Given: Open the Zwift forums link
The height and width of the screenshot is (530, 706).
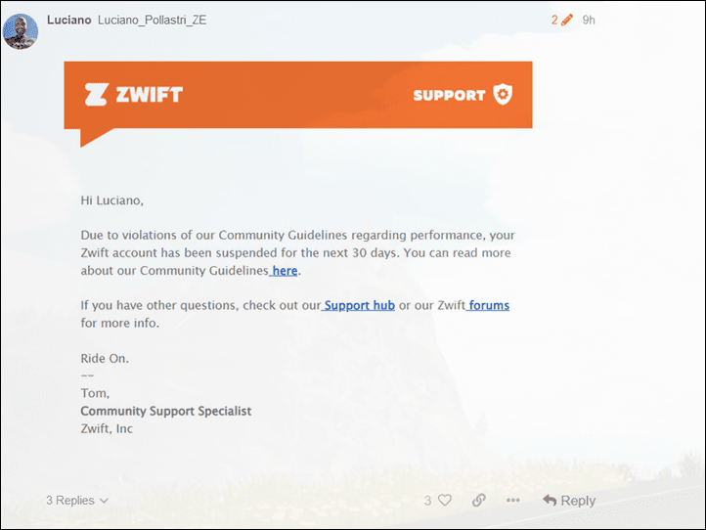Looking at the screenshot, I should click(489, 305).
